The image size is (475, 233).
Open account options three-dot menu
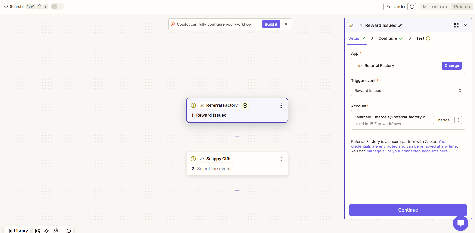(x=458, y=120)
